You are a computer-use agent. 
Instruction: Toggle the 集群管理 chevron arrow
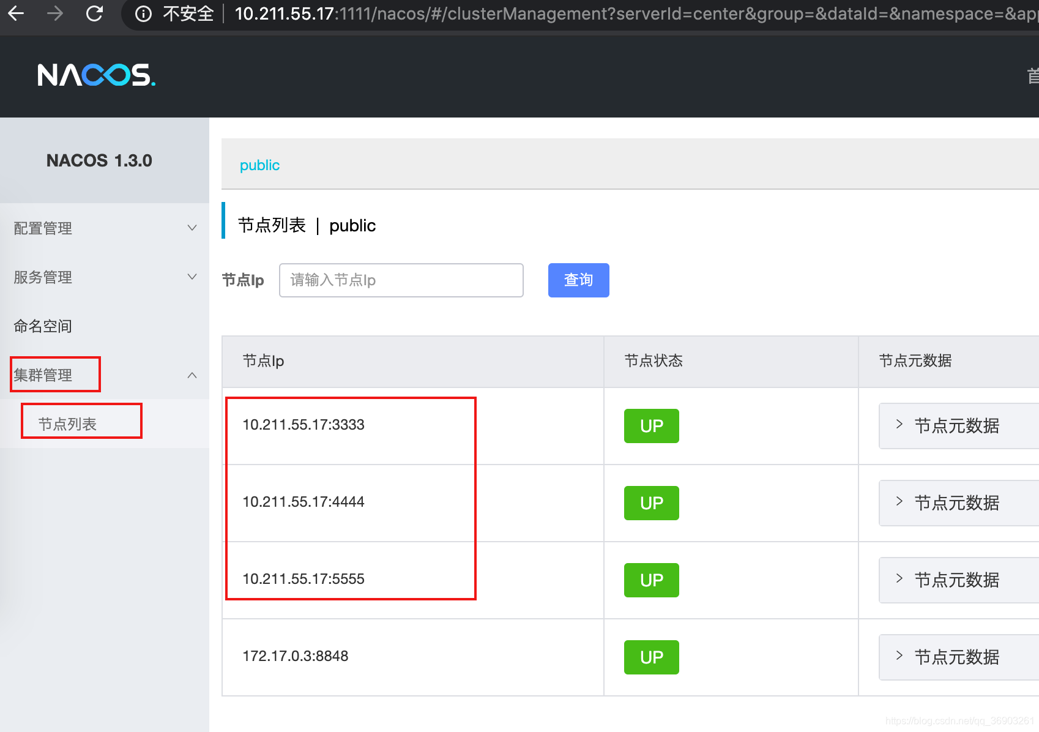192,375
